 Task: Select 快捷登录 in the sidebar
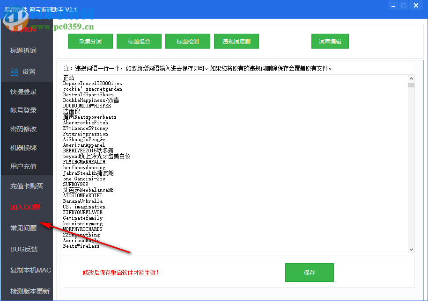point(23,92)
